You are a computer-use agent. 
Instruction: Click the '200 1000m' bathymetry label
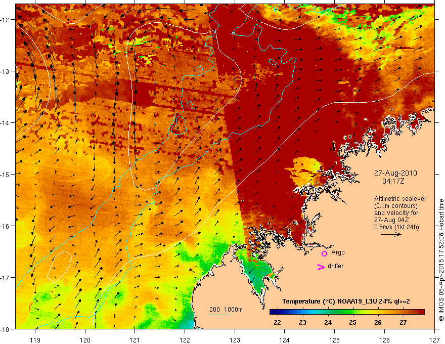[226, 310]
